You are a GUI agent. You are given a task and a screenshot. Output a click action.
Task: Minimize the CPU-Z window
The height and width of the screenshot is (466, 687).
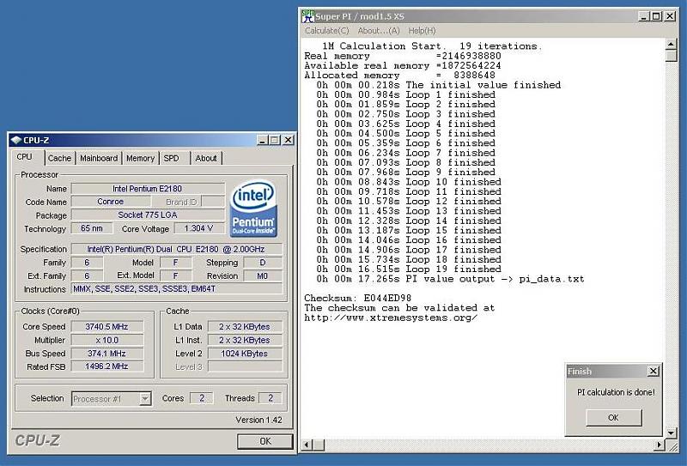pos(263,140)
